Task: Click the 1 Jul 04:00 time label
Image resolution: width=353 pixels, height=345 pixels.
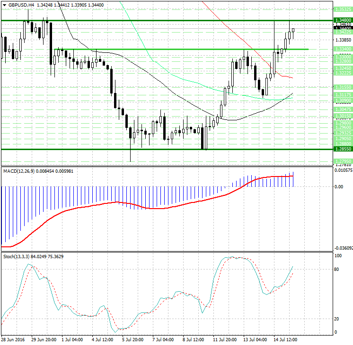Action: [x=72, y=339]
